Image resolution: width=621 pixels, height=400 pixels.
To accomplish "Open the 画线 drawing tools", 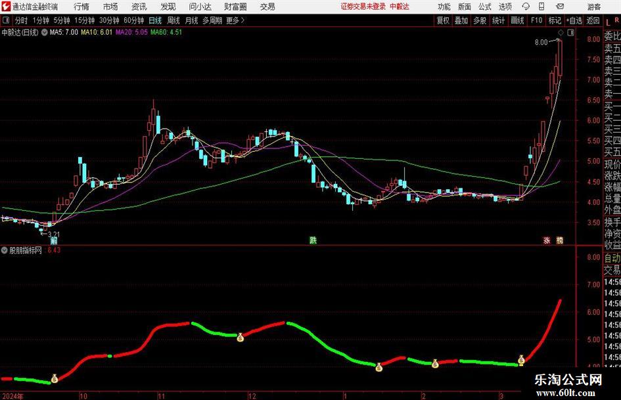I will 517,20.
